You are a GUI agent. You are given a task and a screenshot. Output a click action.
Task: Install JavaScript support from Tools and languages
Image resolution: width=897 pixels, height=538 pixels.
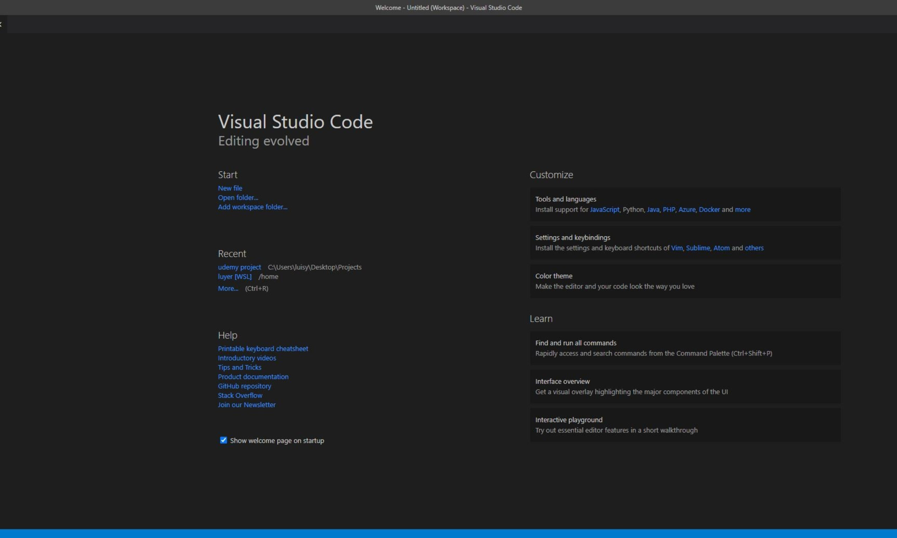pos(605,209)
